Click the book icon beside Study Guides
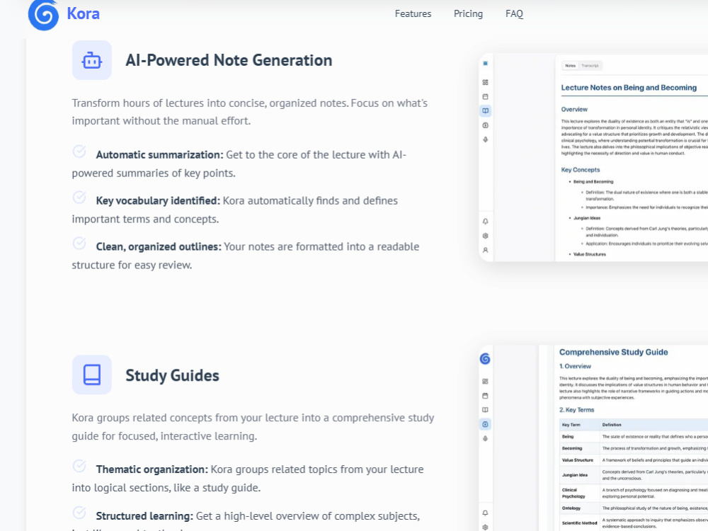This screenshot has height=531, width=708. (91, 375)
